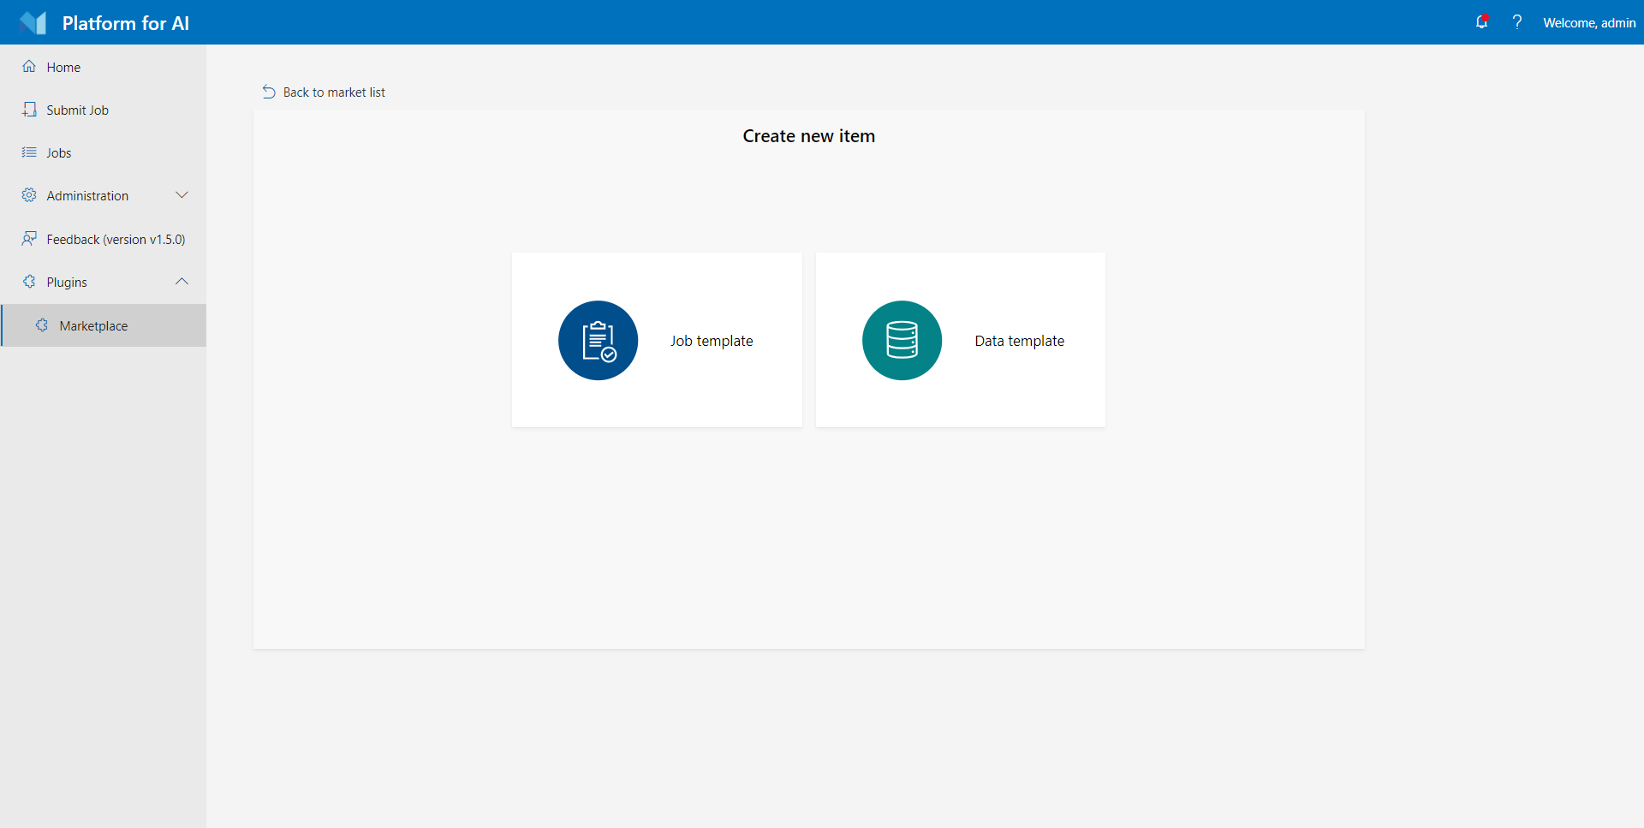This screenshot has height=828, width=1644.
Task: Click the Submit Job sidebar icon
Action: pyautogui.click(x=29, y=110)
